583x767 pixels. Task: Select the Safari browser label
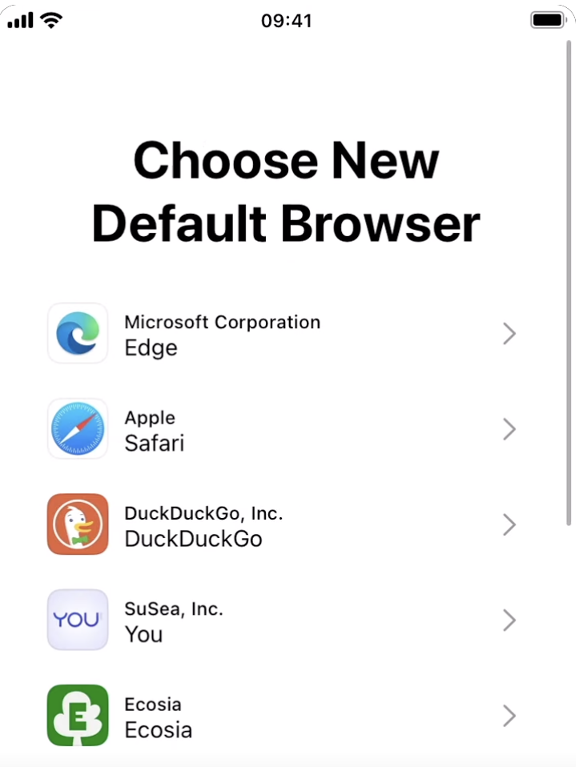[x=155, y=443]
